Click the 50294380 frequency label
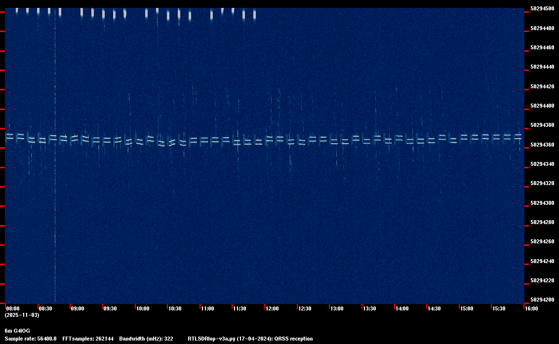This screenshot has height=344, width=559. pos(542,125)
